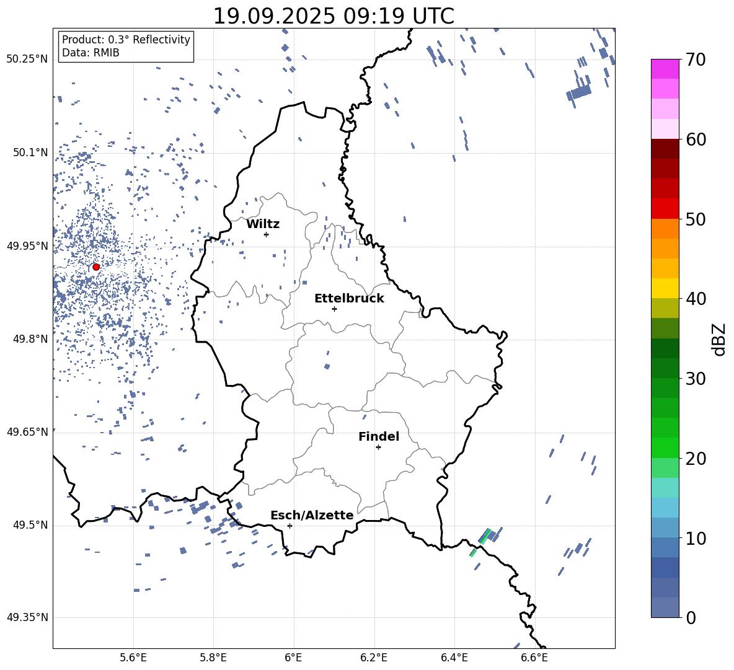The width and height of the screenshot is (734, 670).
Task: Click the 6.4°E longitude label
Action: tap(454, 658)
